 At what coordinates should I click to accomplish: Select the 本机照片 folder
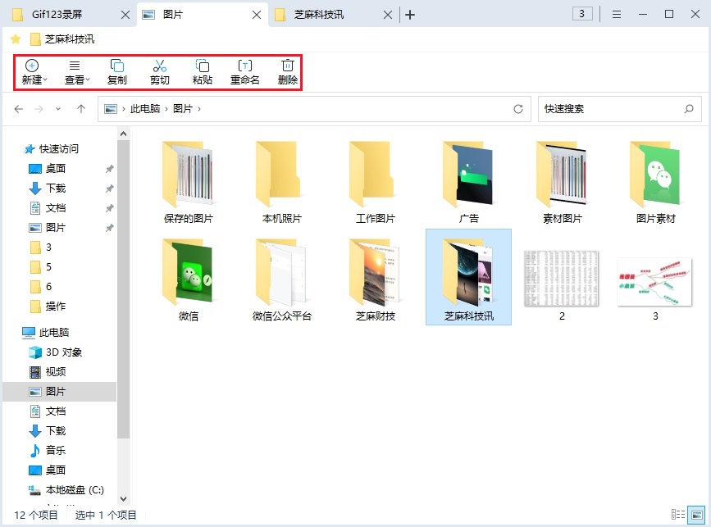281,182
